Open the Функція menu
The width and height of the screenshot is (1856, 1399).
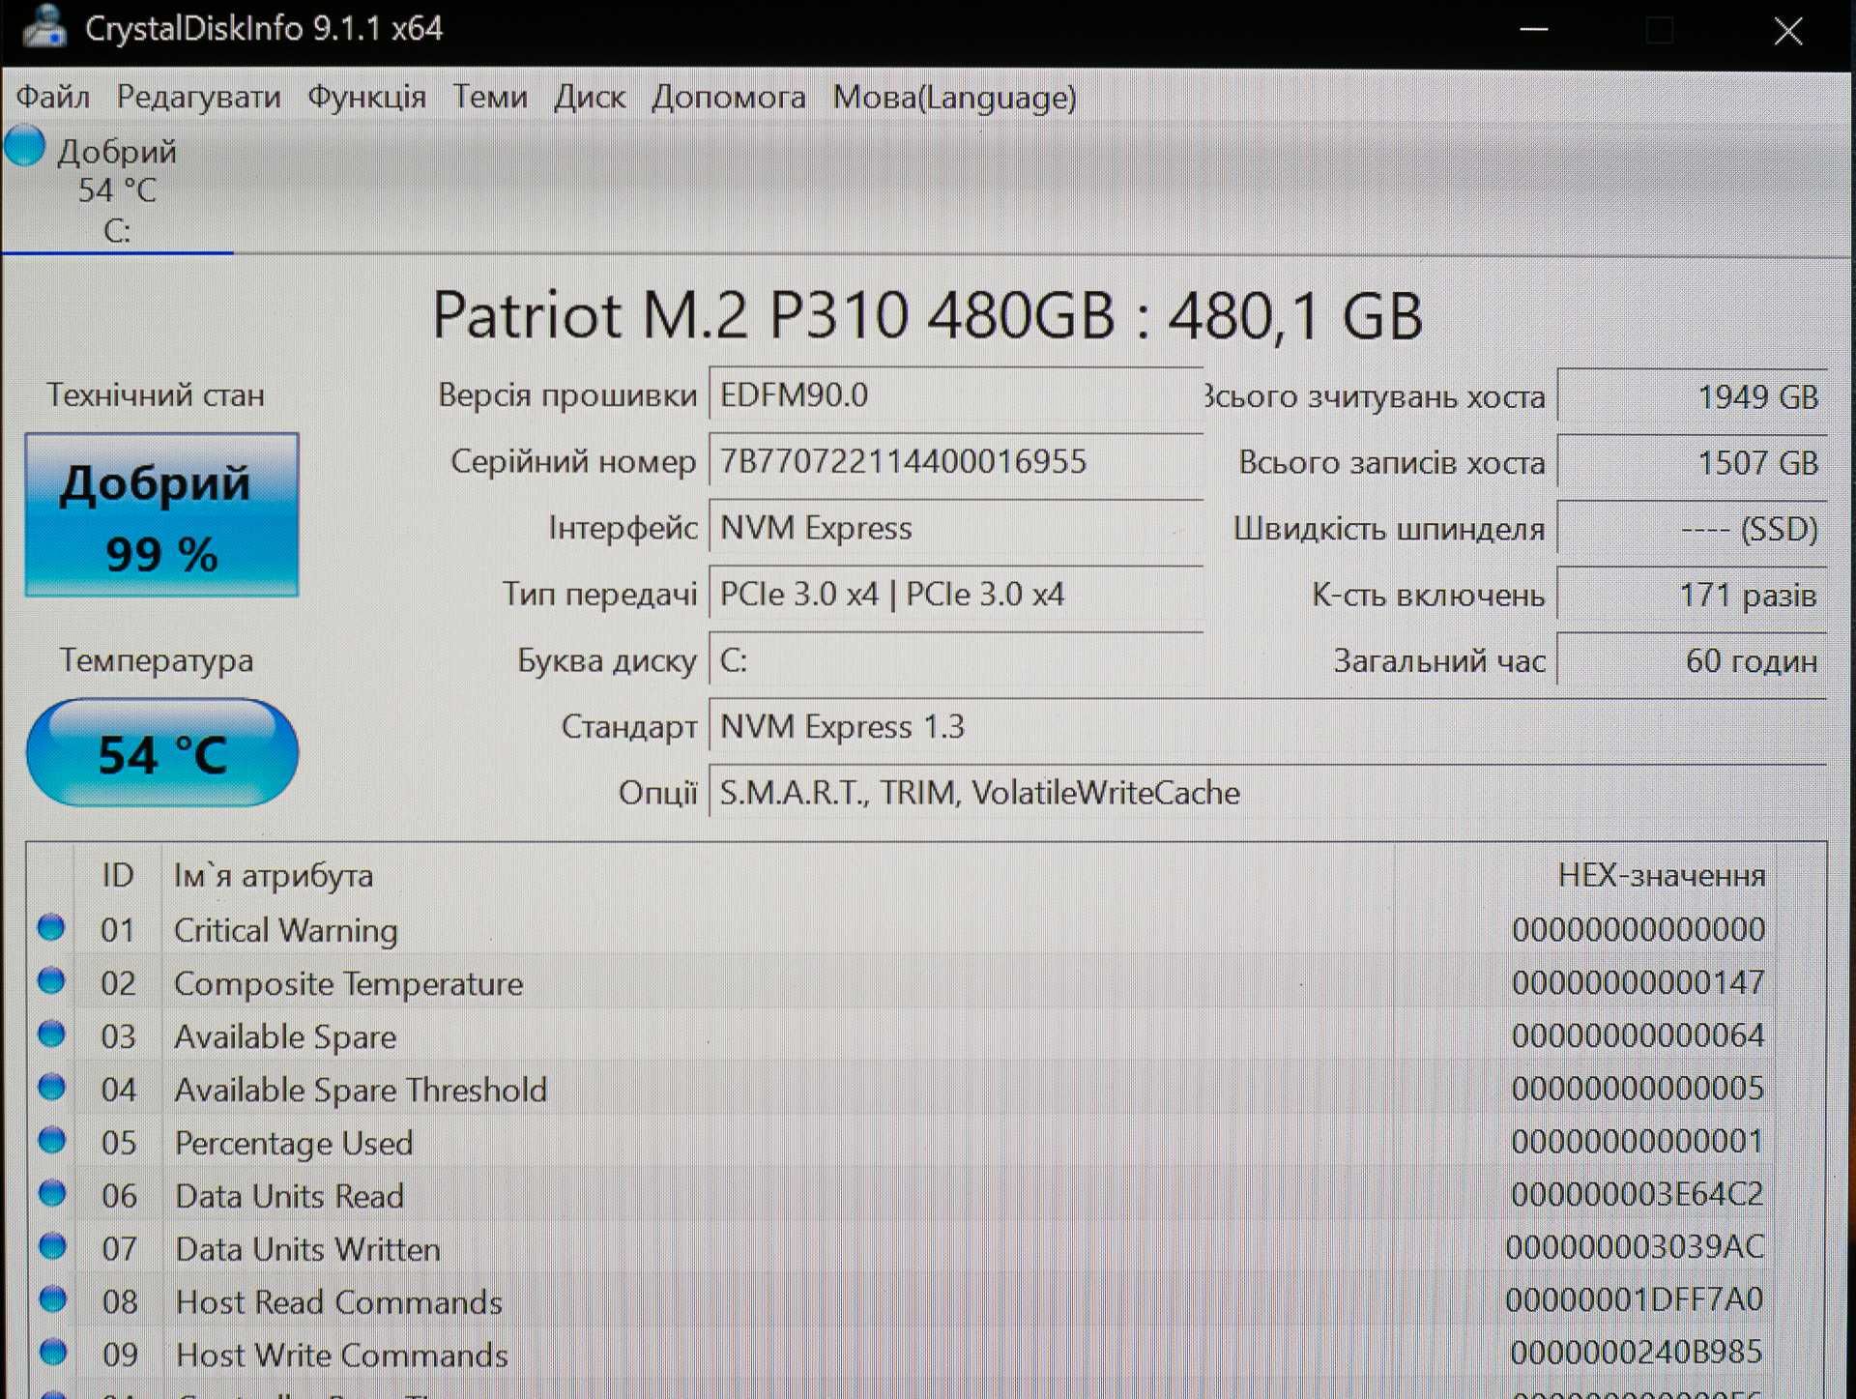click(x=366, y=97)
